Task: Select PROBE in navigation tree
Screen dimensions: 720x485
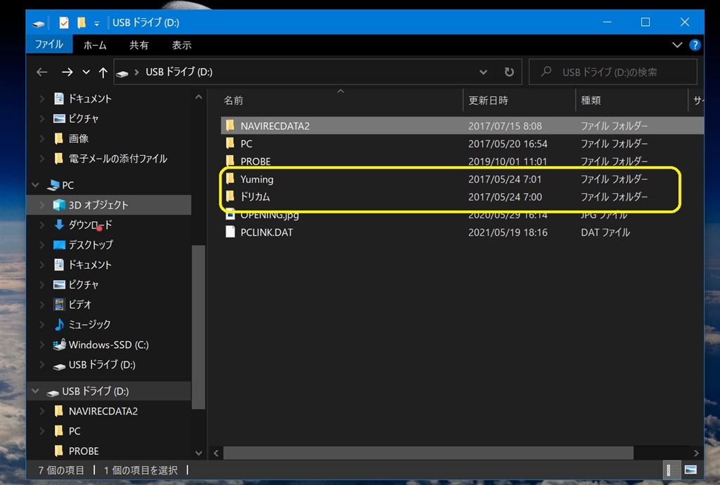Action: pyautogui.click(x=84, y=451)
